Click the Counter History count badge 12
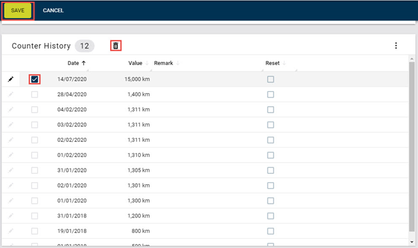Image resolution: width=418 pixels, height=248 pixels. [x=85, y=46]
